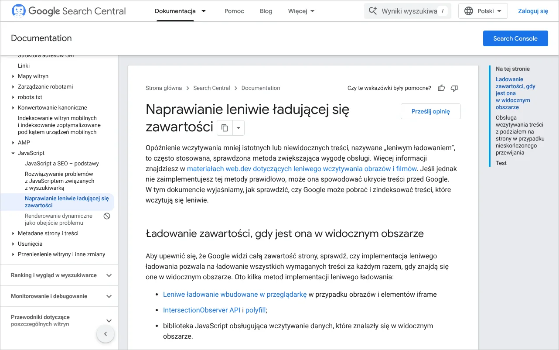Focus the Wyniki wyszukiwania search field
The height and width of the screenshot is (350, 559).
click(408, 11)
